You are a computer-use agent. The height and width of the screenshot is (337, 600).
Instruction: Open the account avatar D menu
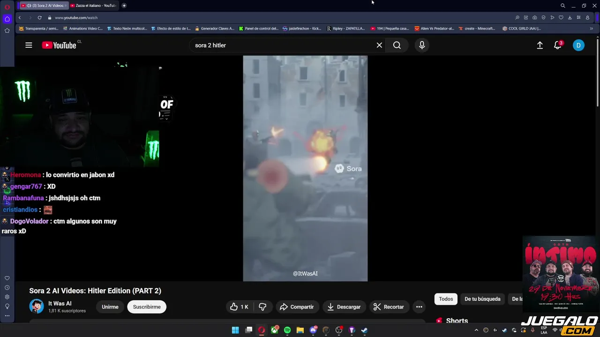[x=578, y=45]
